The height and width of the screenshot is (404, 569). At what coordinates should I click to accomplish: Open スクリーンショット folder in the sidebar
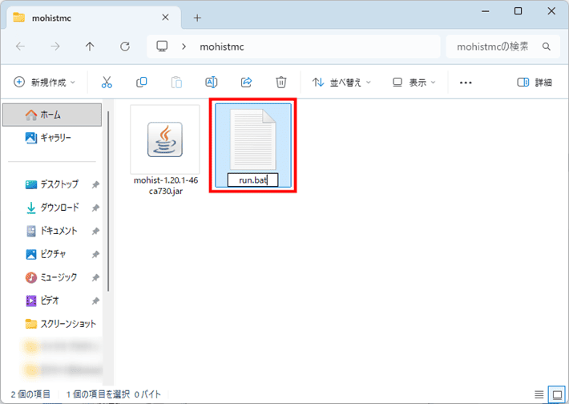[61, 323]
